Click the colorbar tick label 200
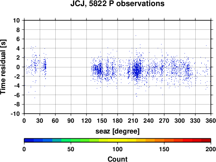 point(211,149)
